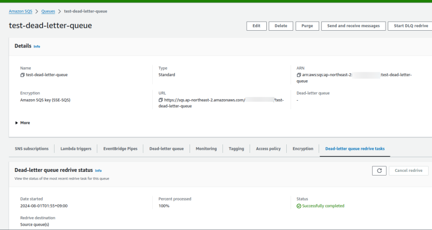Open Info link beside redrive status heading
This screenshot has width=432, height=230.
[x=98, y=170]
